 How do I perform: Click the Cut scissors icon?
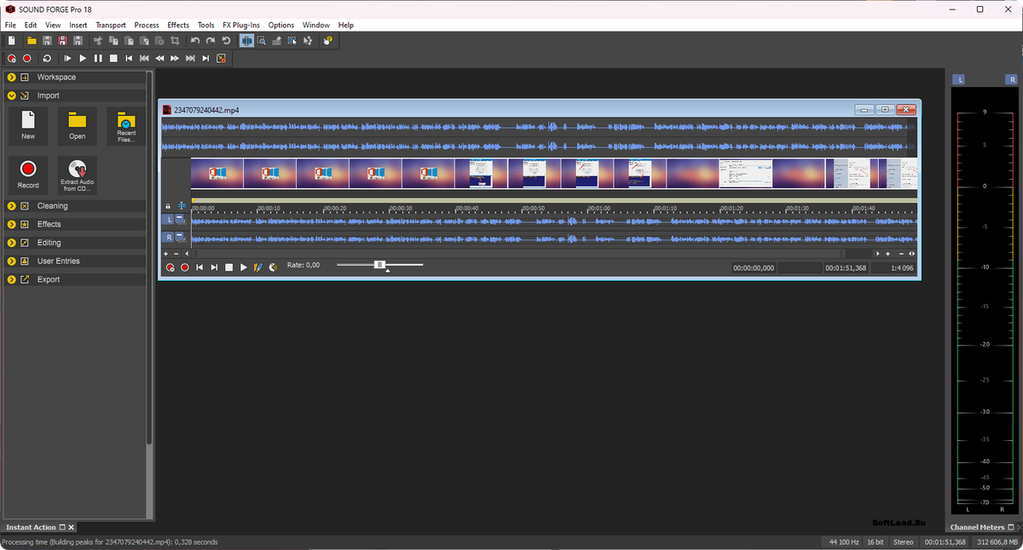pos(97,41)
